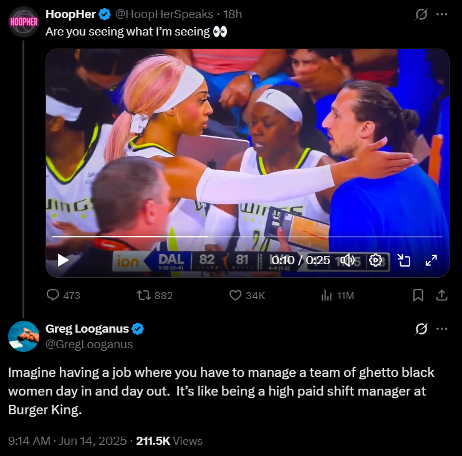Play the embedded video

pyautogui.click(x=63, y=260)
